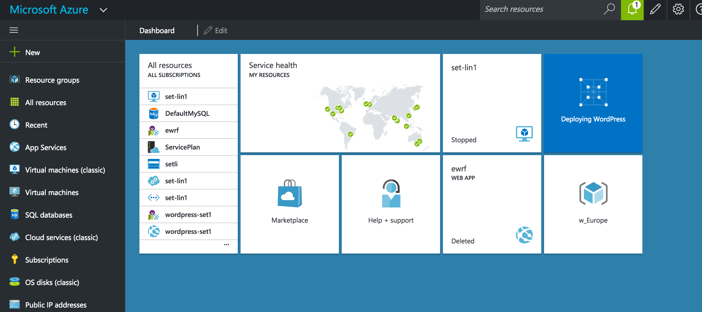Click Edit dashboard button
Image resolution: width=702 pixels, height=312 pixels.
tap(216, 30)
